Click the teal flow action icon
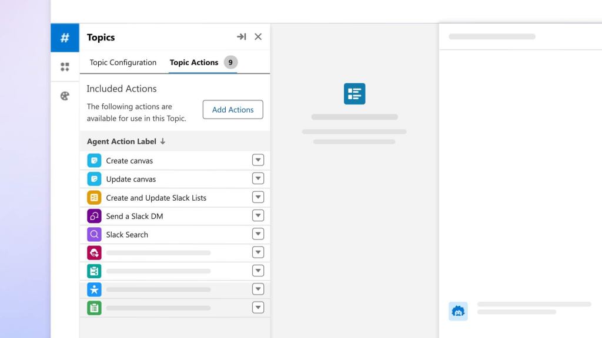The image size is (602, 338). [x=94, y=271]
